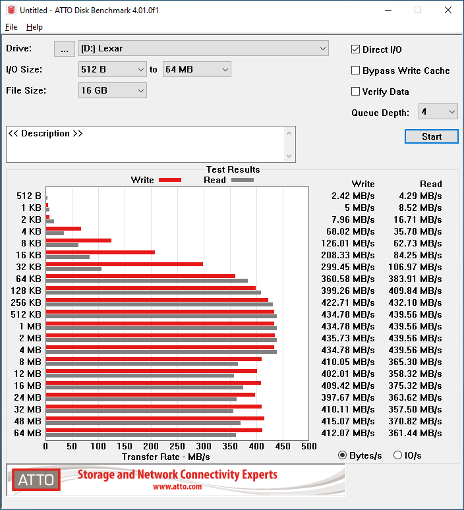Image resolution: width=464 pixels, height=510 pixels.
Task: Click the write value 360.58 MB/s
Action: tap(348, 279)
